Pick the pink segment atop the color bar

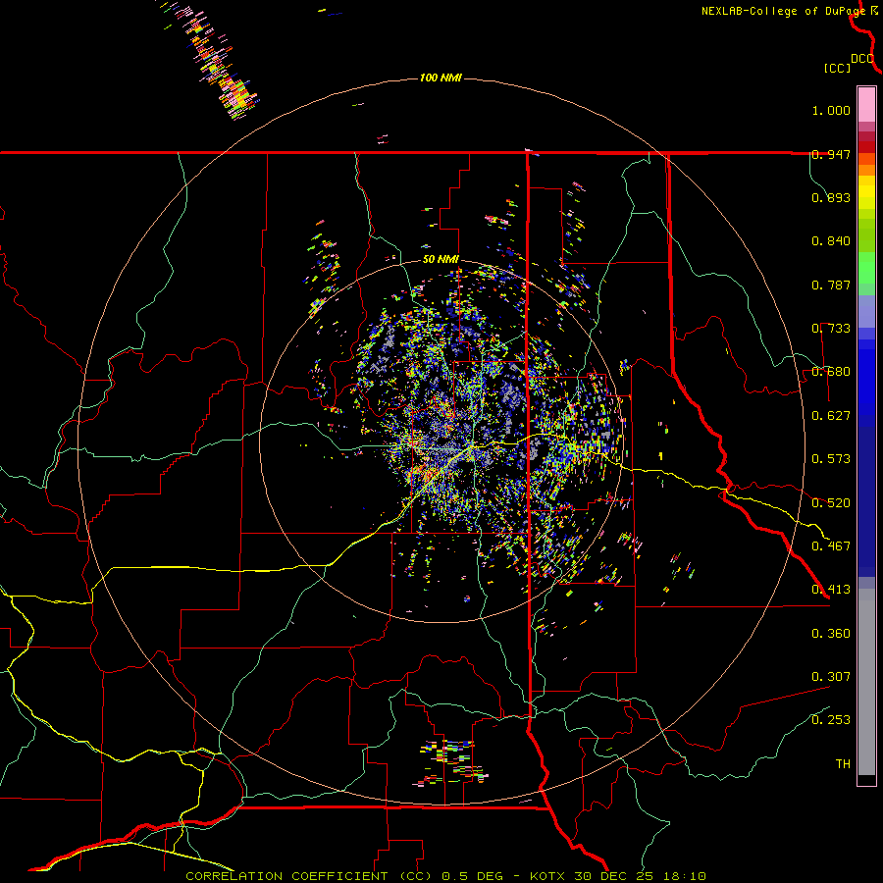[866, 105]
